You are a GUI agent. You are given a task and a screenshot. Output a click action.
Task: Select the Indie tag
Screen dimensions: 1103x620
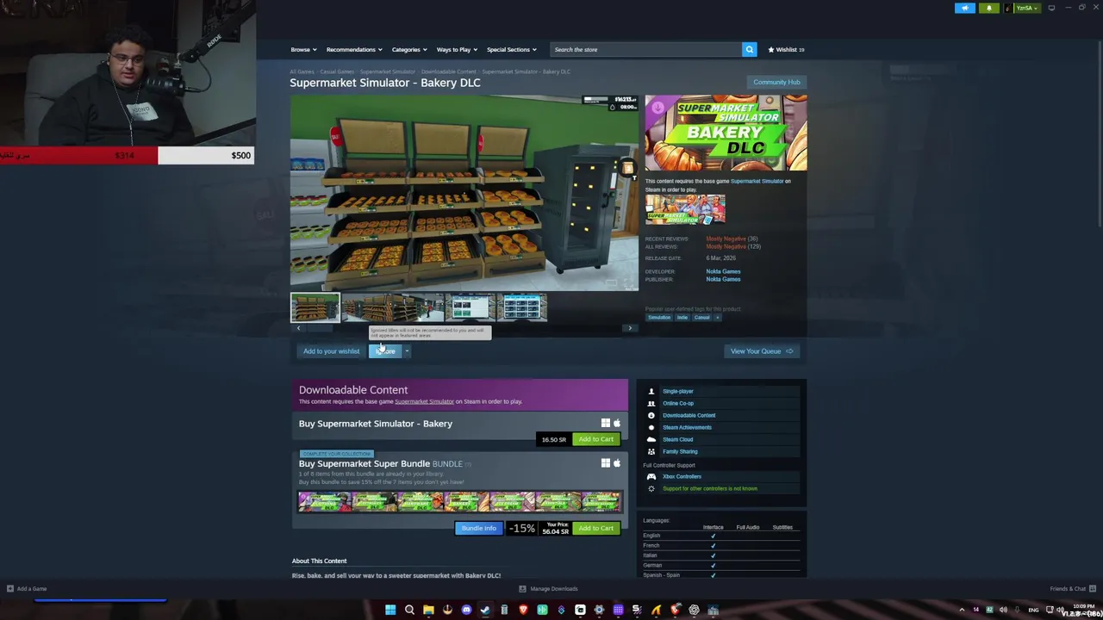click(x=682, y=317)
